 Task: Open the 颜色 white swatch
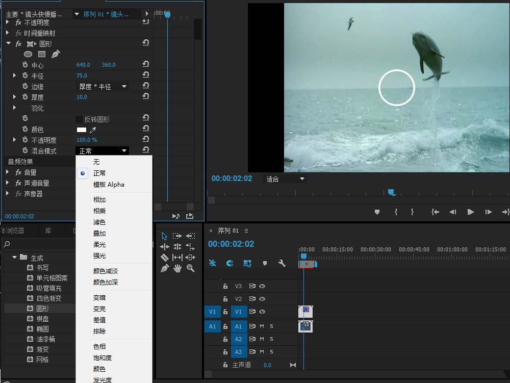click(81, 130)
